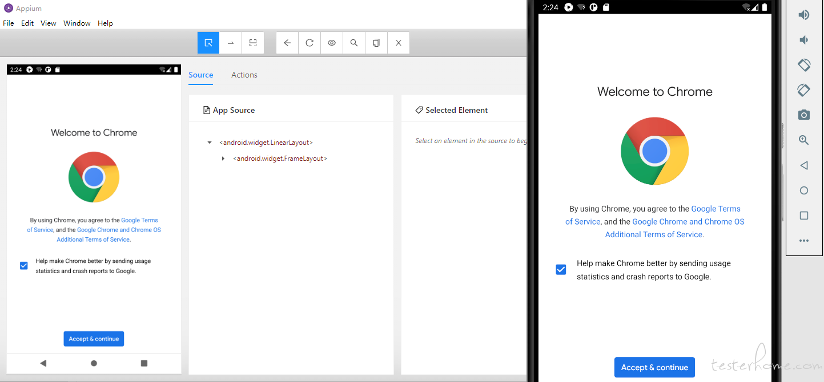Click Welcome to Chrome heading in Appium screenshot
Viewport: 824px width, 382px height.
tap(94, 133)
